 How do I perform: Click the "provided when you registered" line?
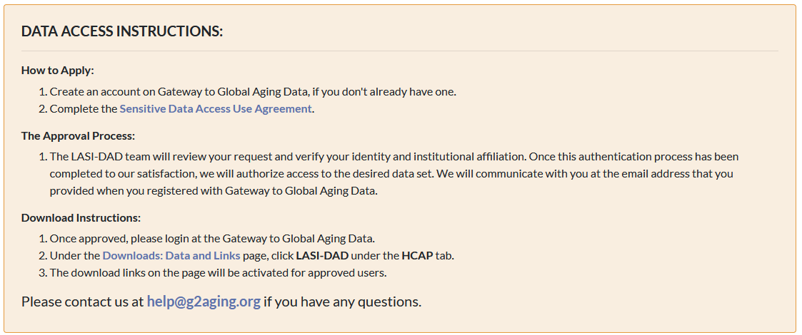click(x=214, y=191)
